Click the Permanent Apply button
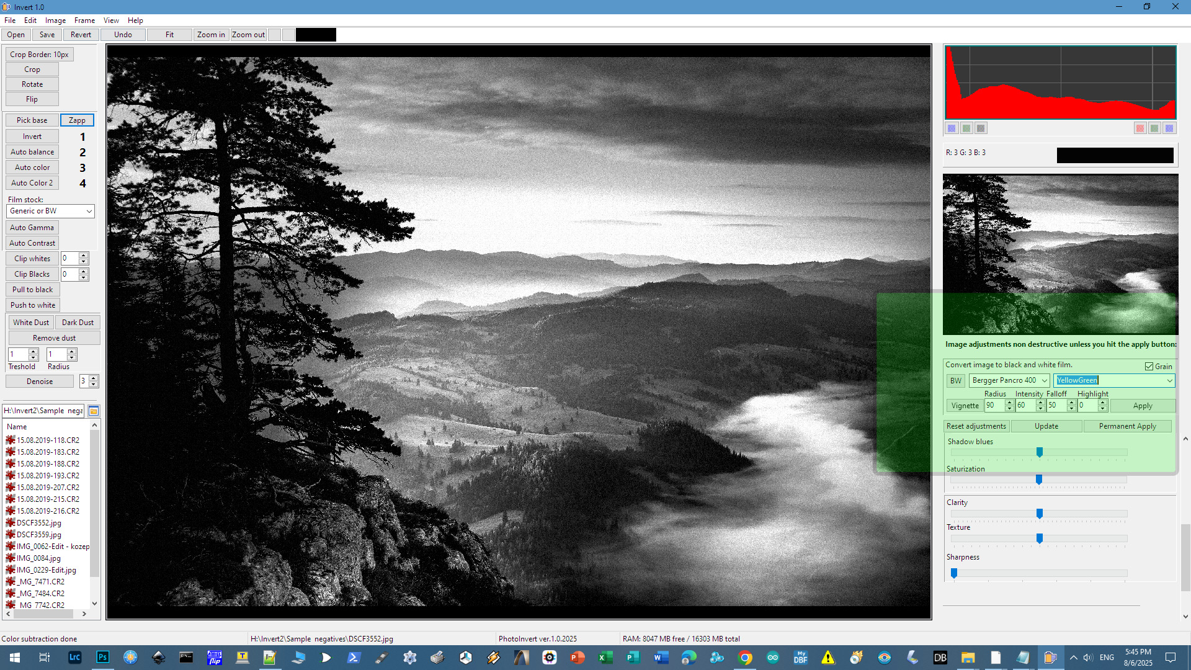Image resolution: width=1191 pixels, height=670 pixels. click(x=1127, y=426)
